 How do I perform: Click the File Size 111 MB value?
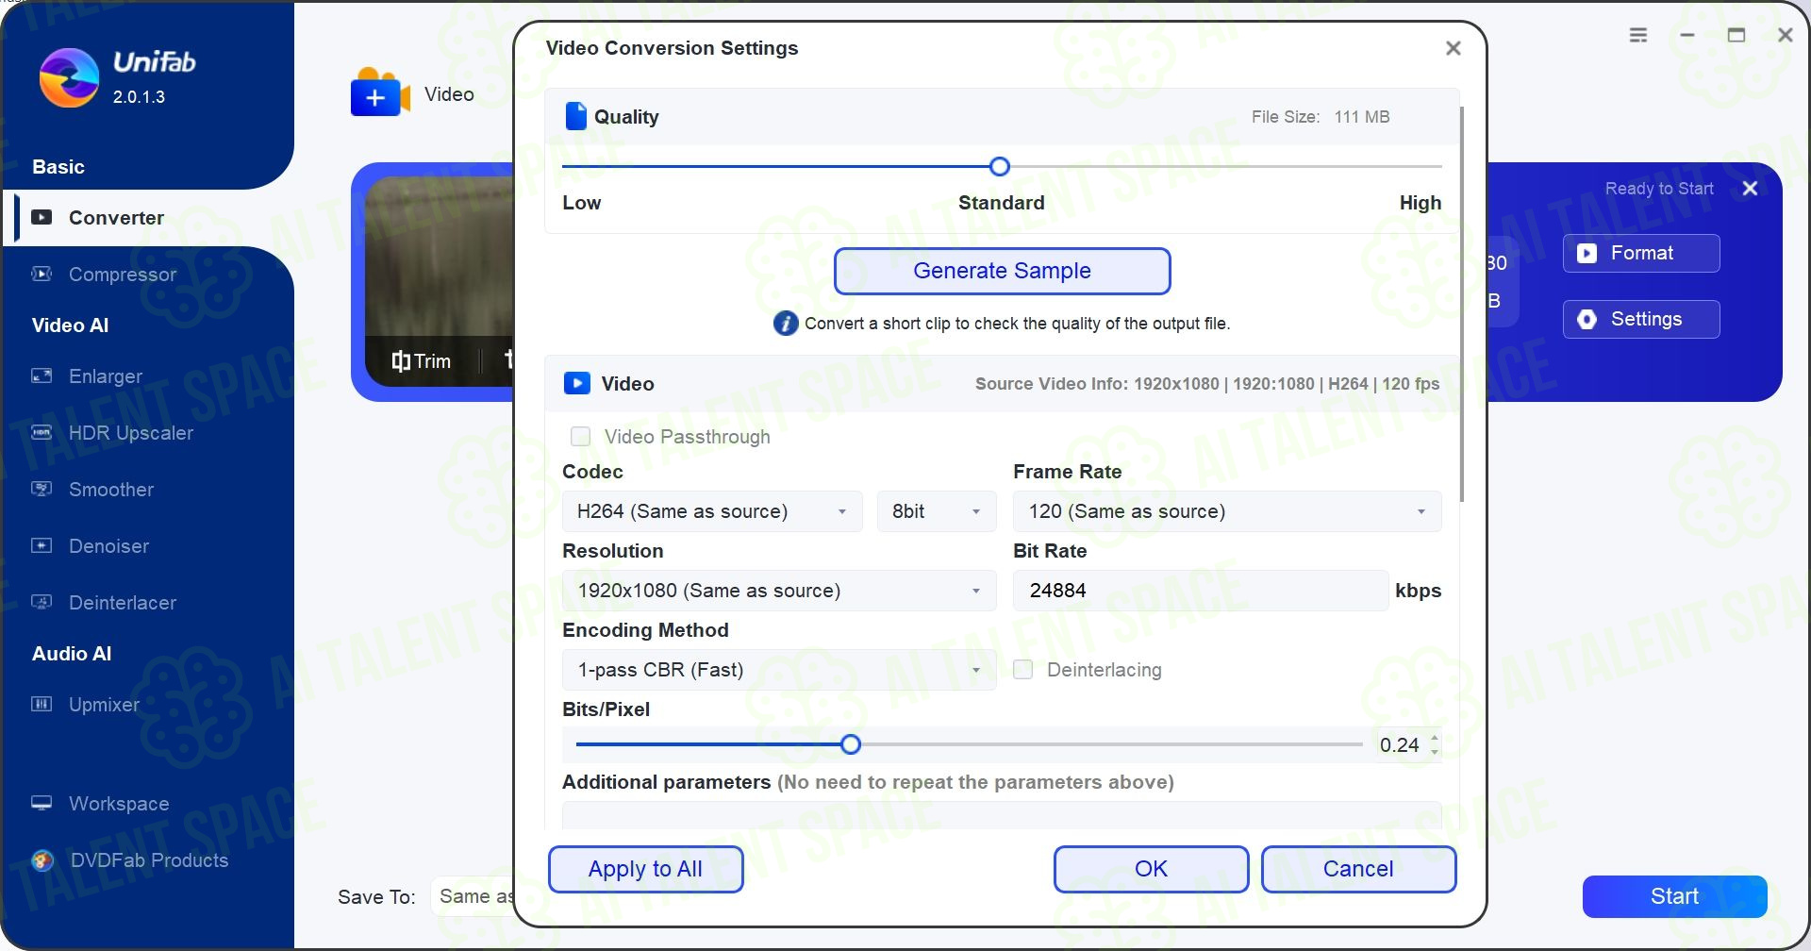1361,117
